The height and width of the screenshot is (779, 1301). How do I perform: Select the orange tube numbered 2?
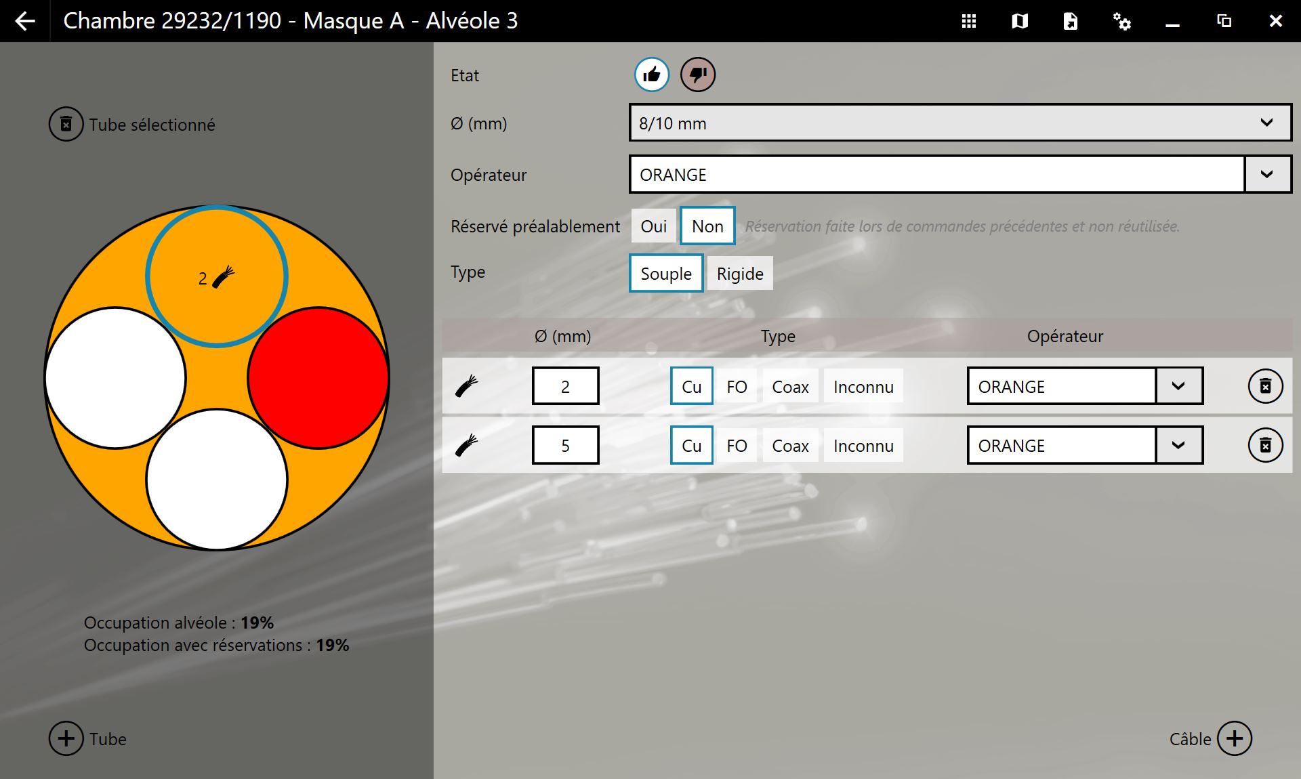pos(217,276)
